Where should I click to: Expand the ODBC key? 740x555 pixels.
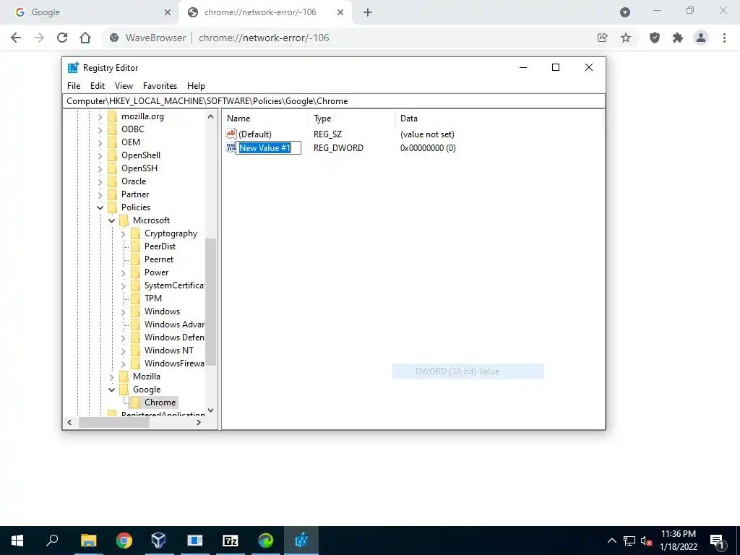pyautogui.click(x=100, y=129)
